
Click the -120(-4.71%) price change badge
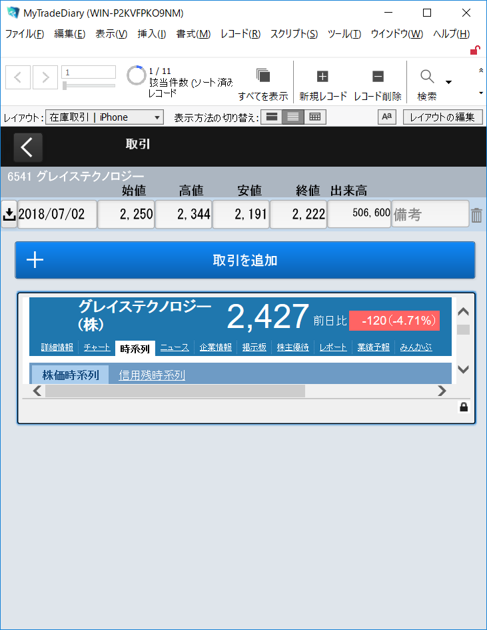[x=394, y=321]
